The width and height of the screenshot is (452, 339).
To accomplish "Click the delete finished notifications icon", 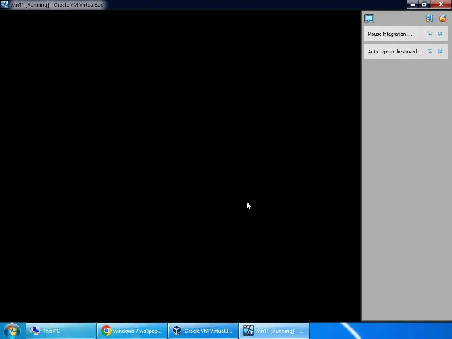I will tap(442, 19).
